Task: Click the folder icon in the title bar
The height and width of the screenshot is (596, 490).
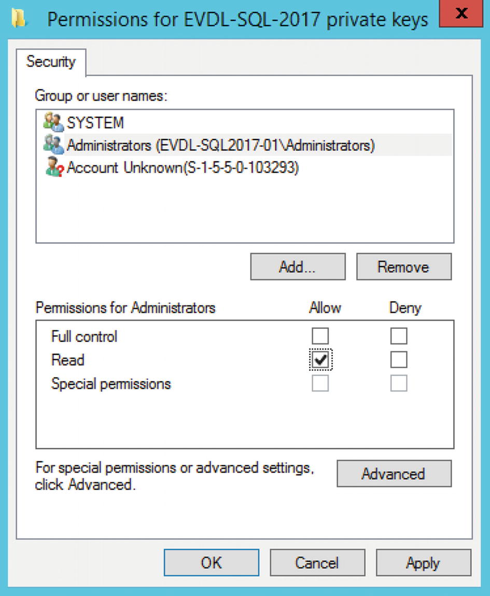Action: coord(20,19)
